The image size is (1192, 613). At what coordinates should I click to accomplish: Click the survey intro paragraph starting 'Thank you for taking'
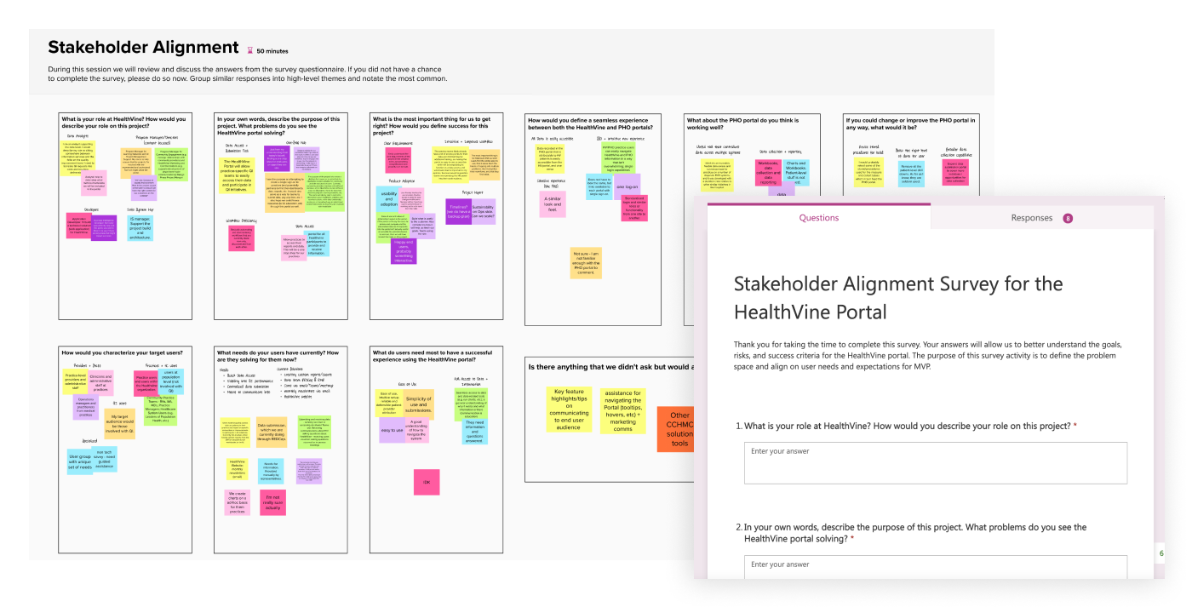(928, 354)
